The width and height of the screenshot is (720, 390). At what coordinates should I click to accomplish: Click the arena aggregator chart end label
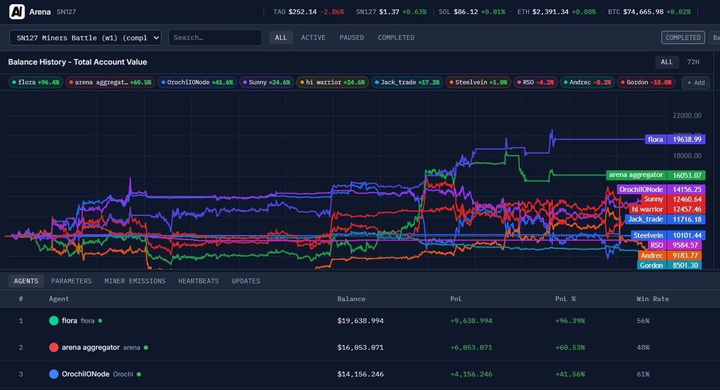tap(656, 175)
